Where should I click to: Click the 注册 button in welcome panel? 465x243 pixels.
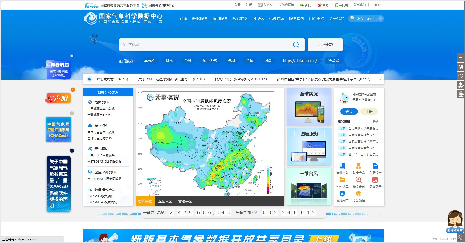pos(369,112)
